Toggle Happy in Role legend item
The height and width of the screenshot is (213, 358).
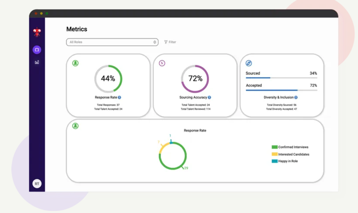[285, 161]
